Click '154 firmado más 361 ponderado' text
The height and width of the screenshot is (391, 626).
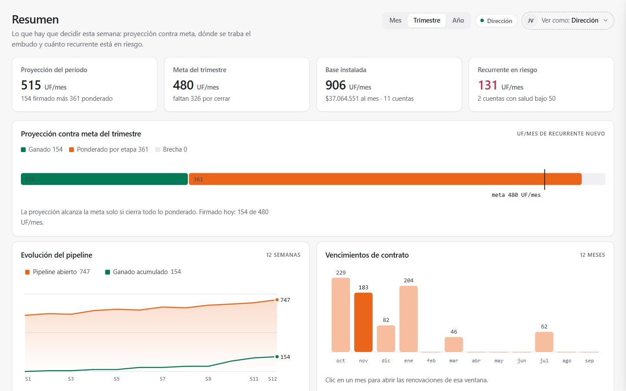click(67, 99)
